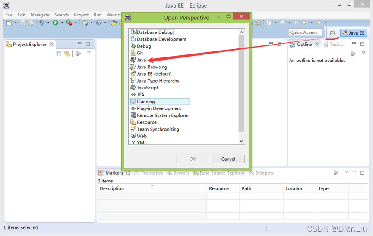This screenshot has height=236, width=373.
Task: Click the Open Type folder icon
Action: point(114,22)
